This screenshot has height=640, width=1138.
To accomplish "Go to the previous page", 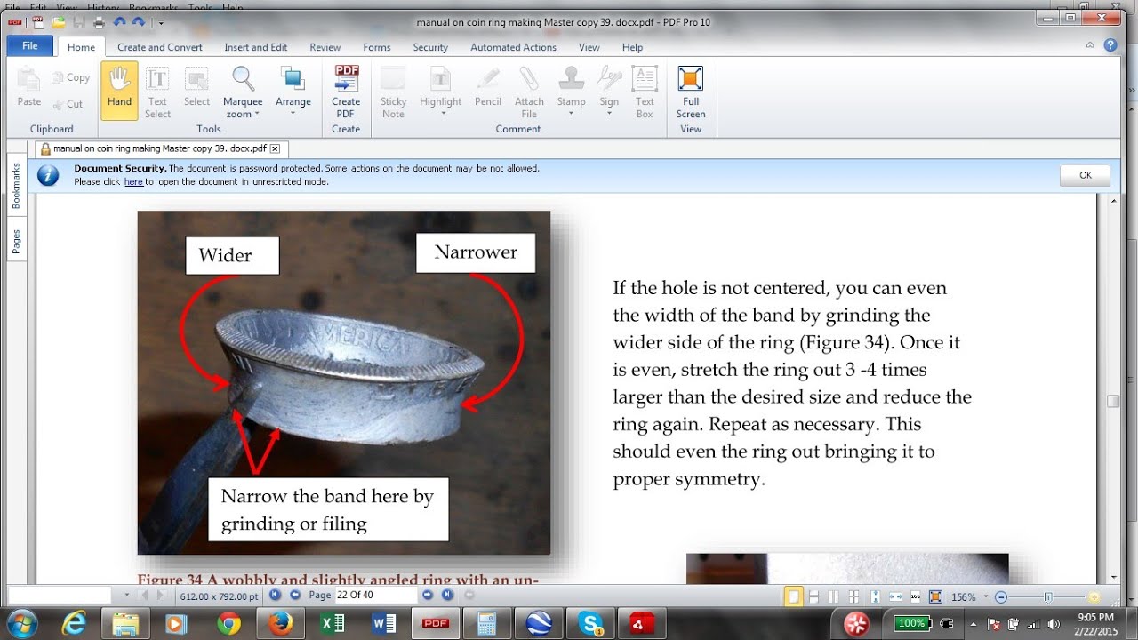I will click(295, 595).
